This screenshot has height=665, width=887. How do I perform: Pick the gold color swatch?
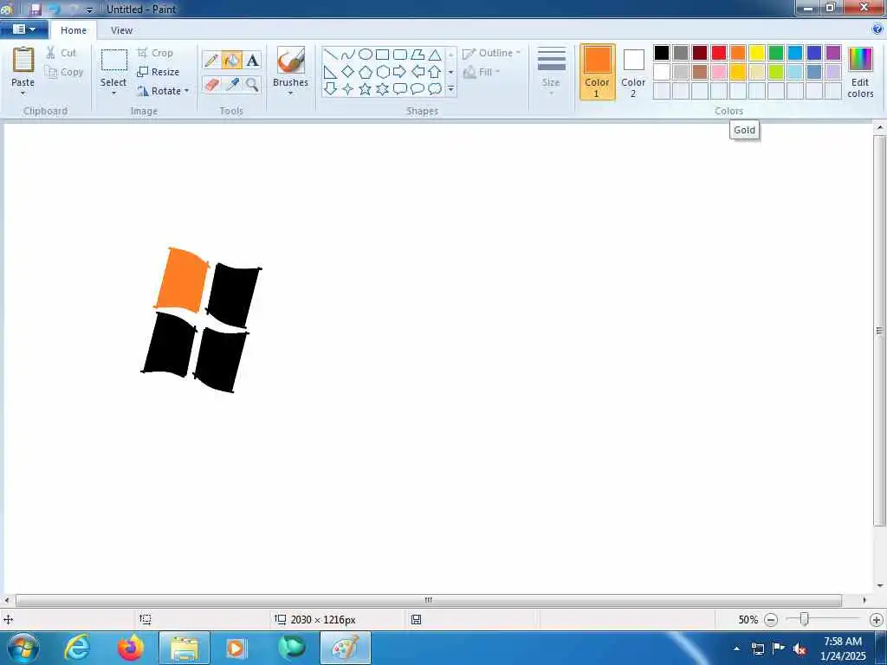(x=738, y=72)
